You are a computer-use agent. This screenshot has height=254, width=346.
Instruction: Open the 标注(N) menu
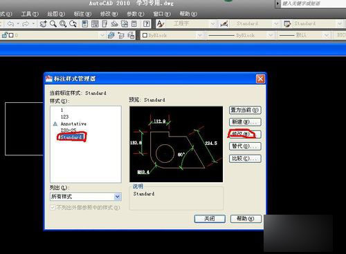tap(82, 14)
